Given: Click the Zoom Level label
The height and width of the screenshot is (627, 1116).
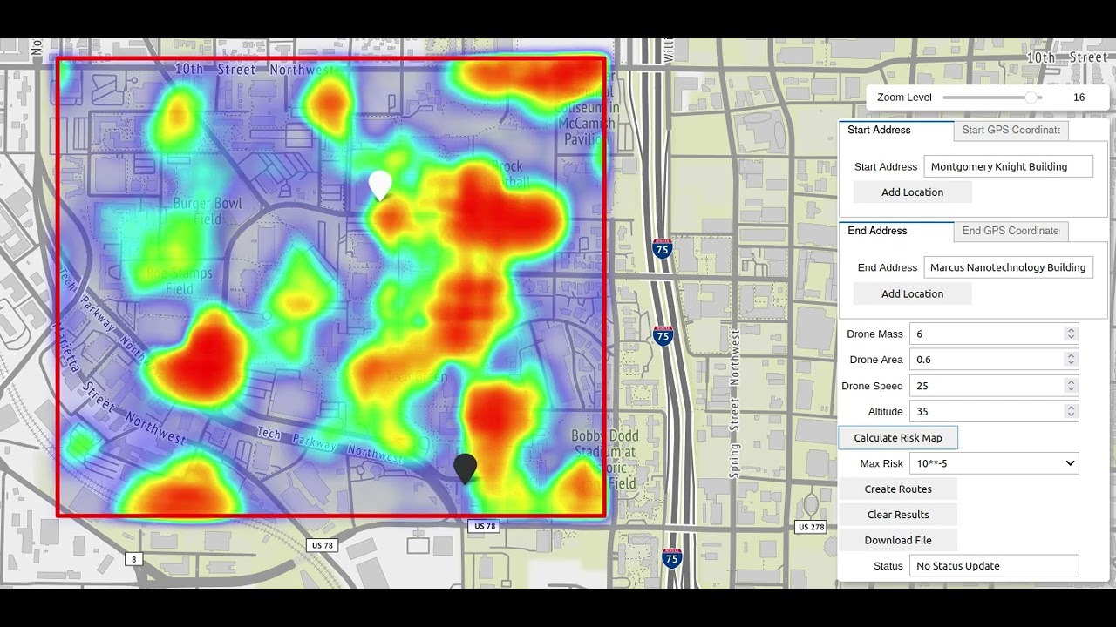Looking at the screenshot, I should click(904, 98).
